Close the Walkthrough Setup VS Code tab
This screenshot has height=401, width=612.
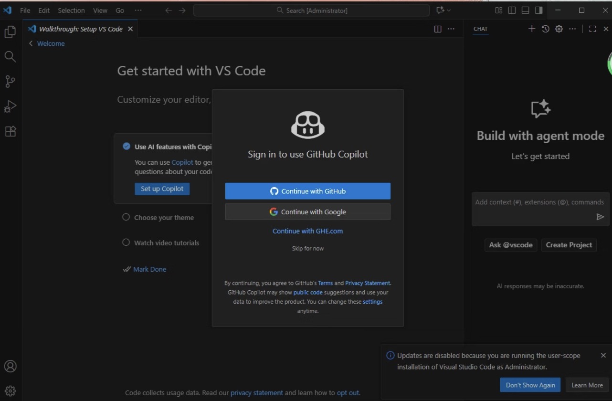click(x=130, y=29)
